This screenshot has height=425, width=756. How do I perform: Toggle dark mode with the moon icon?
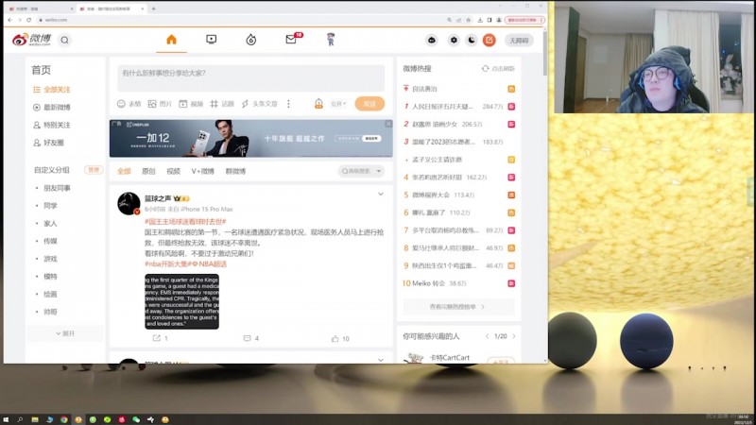point(471,40)
